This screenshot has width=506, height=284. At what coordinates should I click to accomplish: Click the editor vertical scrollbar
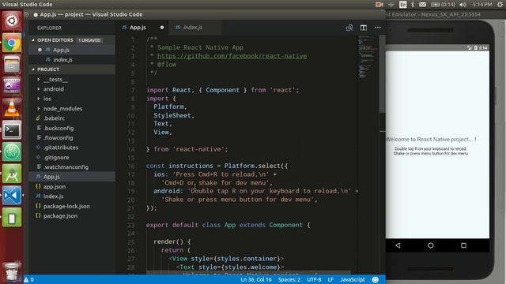pyautogui.click(x=382, y=74)
